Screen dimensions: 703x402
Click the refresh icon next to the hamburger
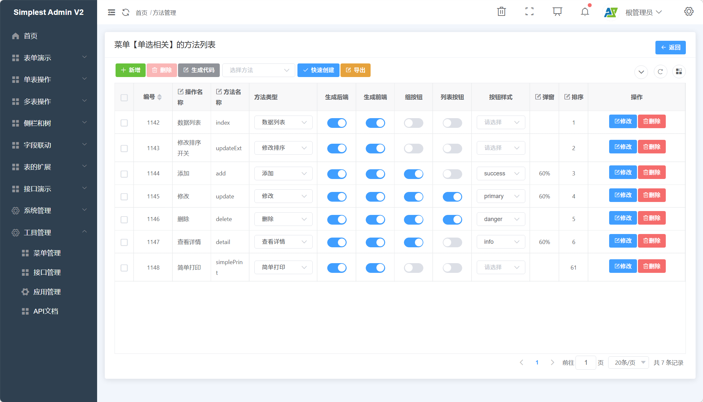(126, 12)
